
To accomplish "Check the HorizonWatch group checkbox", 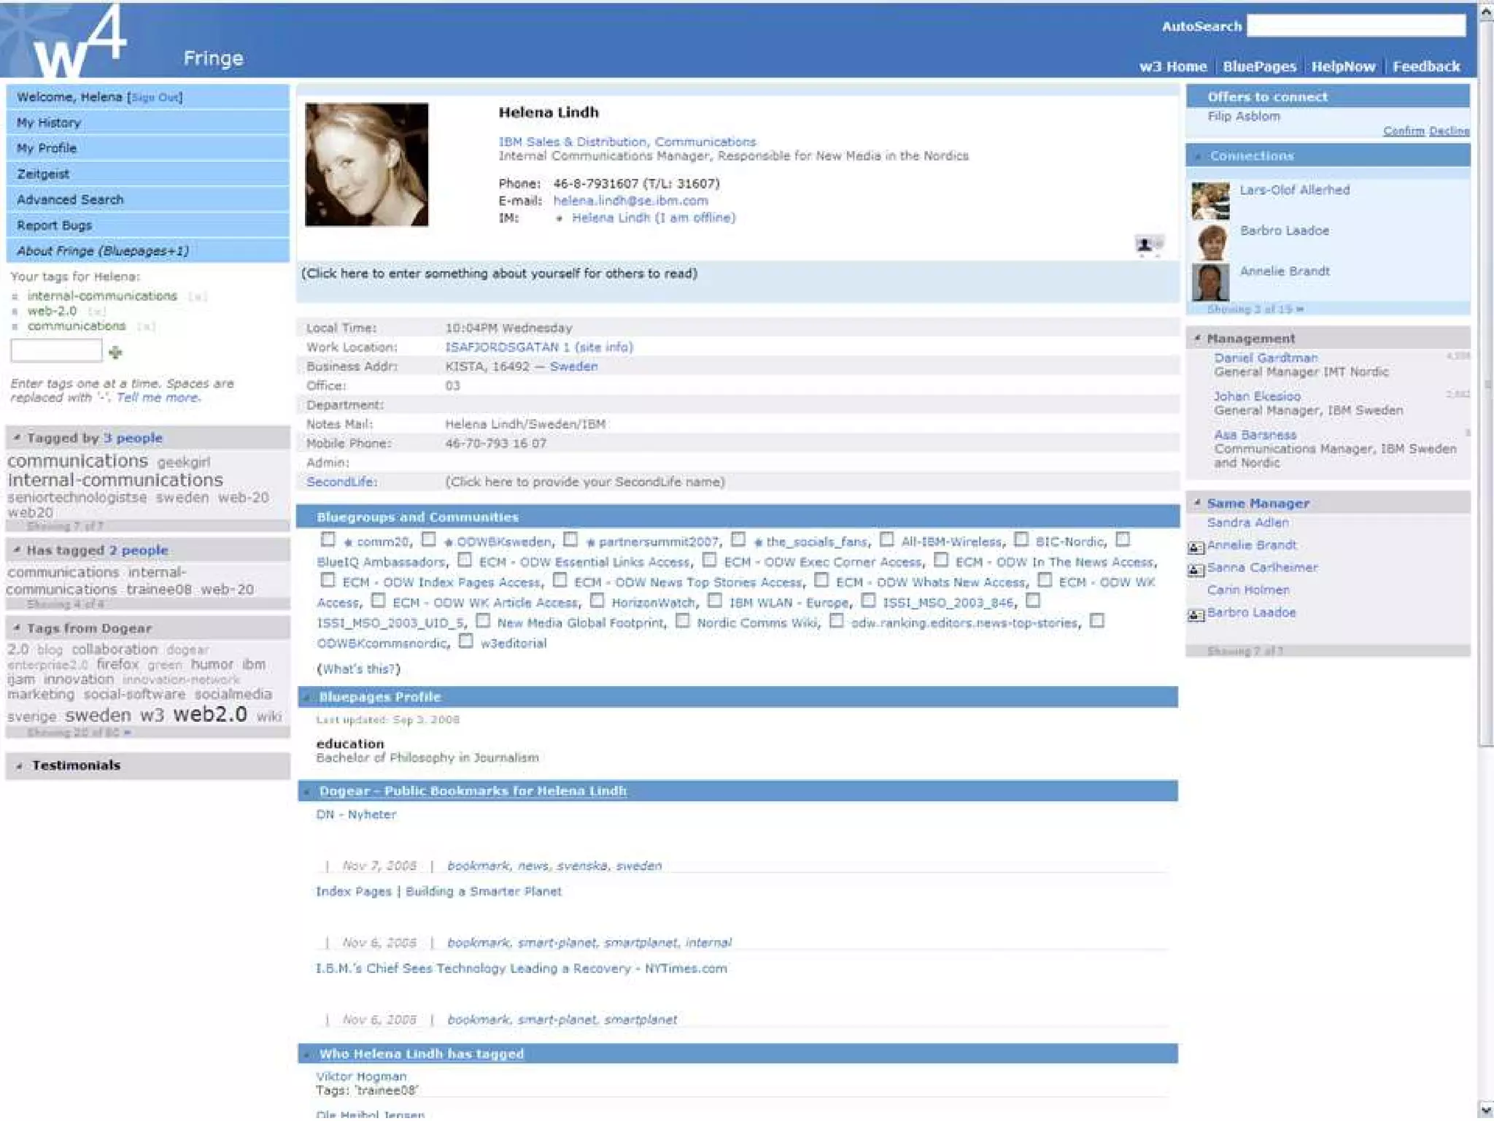I will pyautogui.click(x=597, y=600).
